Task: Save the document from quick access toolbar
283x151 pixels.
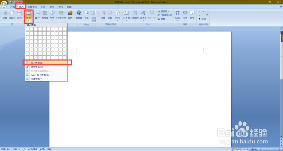Action: [x=11, y=2]
